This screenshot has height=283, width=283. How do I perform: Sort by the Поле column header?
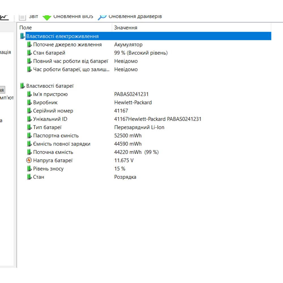coord(25,27)
